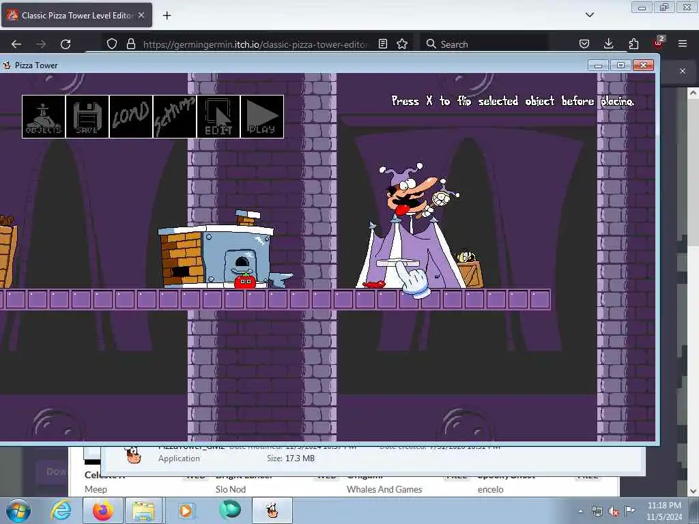This screenshot has height=524, width=699.
Task: Click the teal globe taskbar app
Action: tap(230, 510)
